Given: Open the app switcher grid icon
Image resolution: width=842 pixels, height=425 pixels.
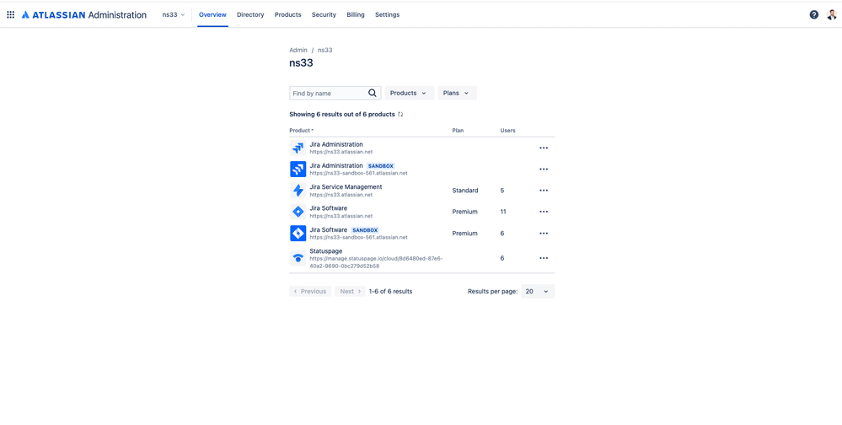Looking at the screenshot, I should [x=11, y=15].
